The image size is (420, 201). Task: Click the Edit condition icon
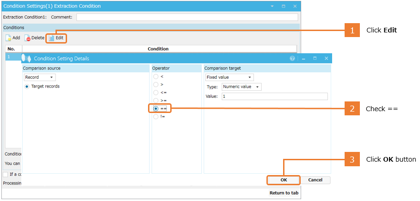click(x=51, y=38)
